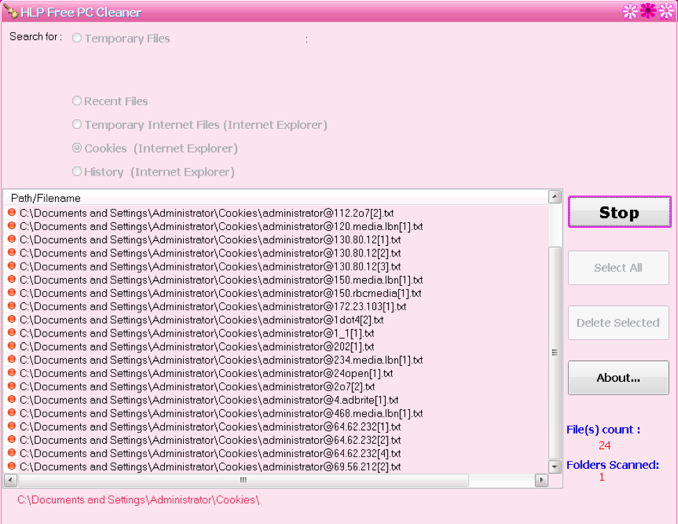Click the orange bullet next to administrator@130.80.12[1].txt

tap(12, 239)
